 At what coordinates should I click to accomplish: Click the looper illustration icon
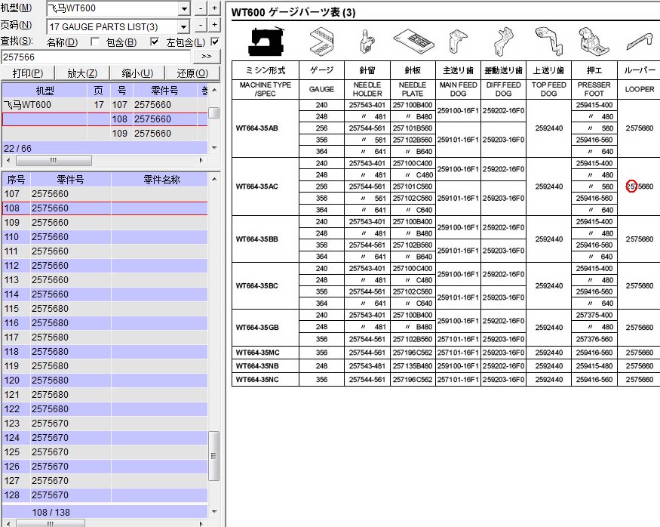(640, 42)
